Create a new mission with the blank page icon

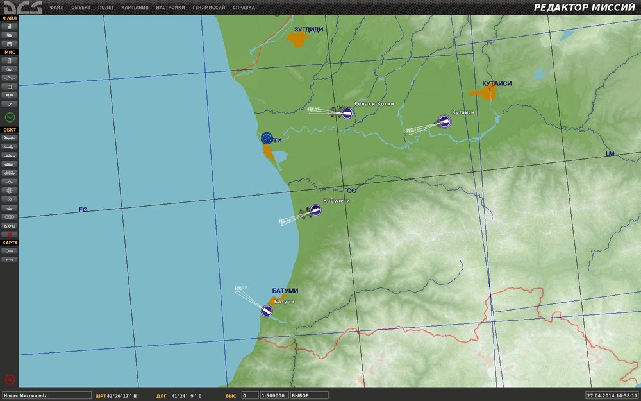10,26
